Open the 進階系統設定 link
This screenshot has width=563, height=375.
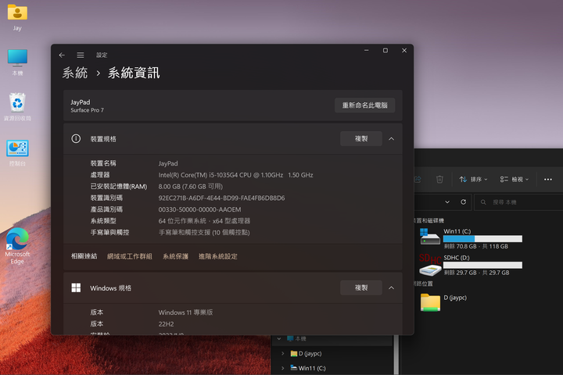coord(218,256)
